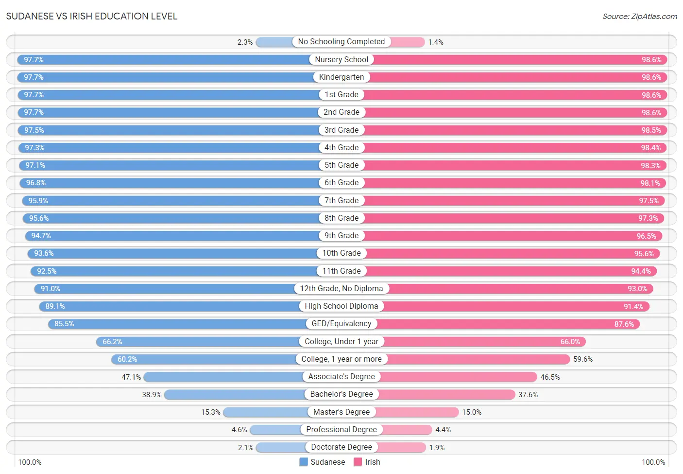Toggle the Irish legend label
683x474 pixels.
click(x=373, y=462)
